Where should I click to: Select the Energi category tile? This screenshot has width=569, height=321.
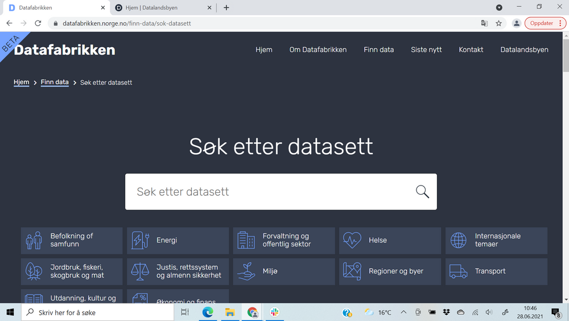coord(178,240)
